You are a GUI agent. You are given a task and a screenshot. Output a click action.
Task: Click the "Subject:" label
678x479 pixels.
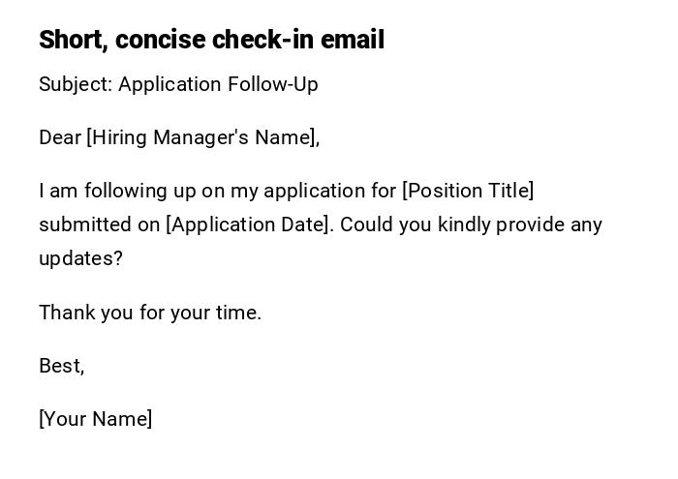coord(76,84)
